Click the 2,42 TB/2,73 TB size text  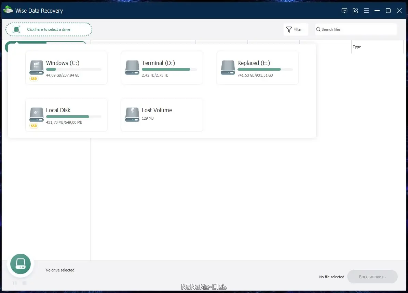point(155,75)
